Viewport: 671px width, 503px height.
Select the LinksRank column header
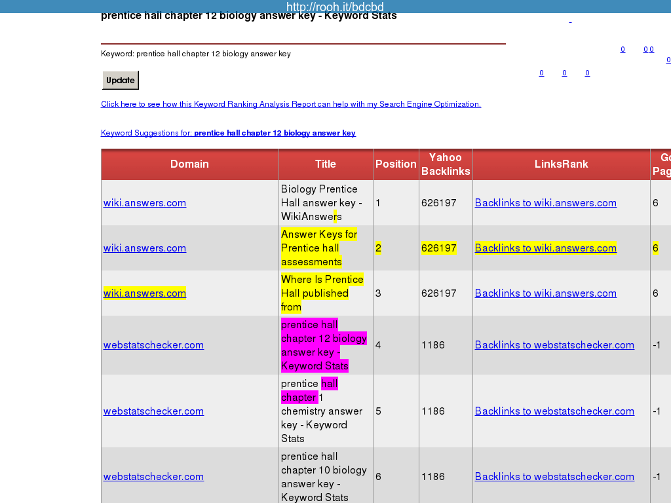point(561,164)
